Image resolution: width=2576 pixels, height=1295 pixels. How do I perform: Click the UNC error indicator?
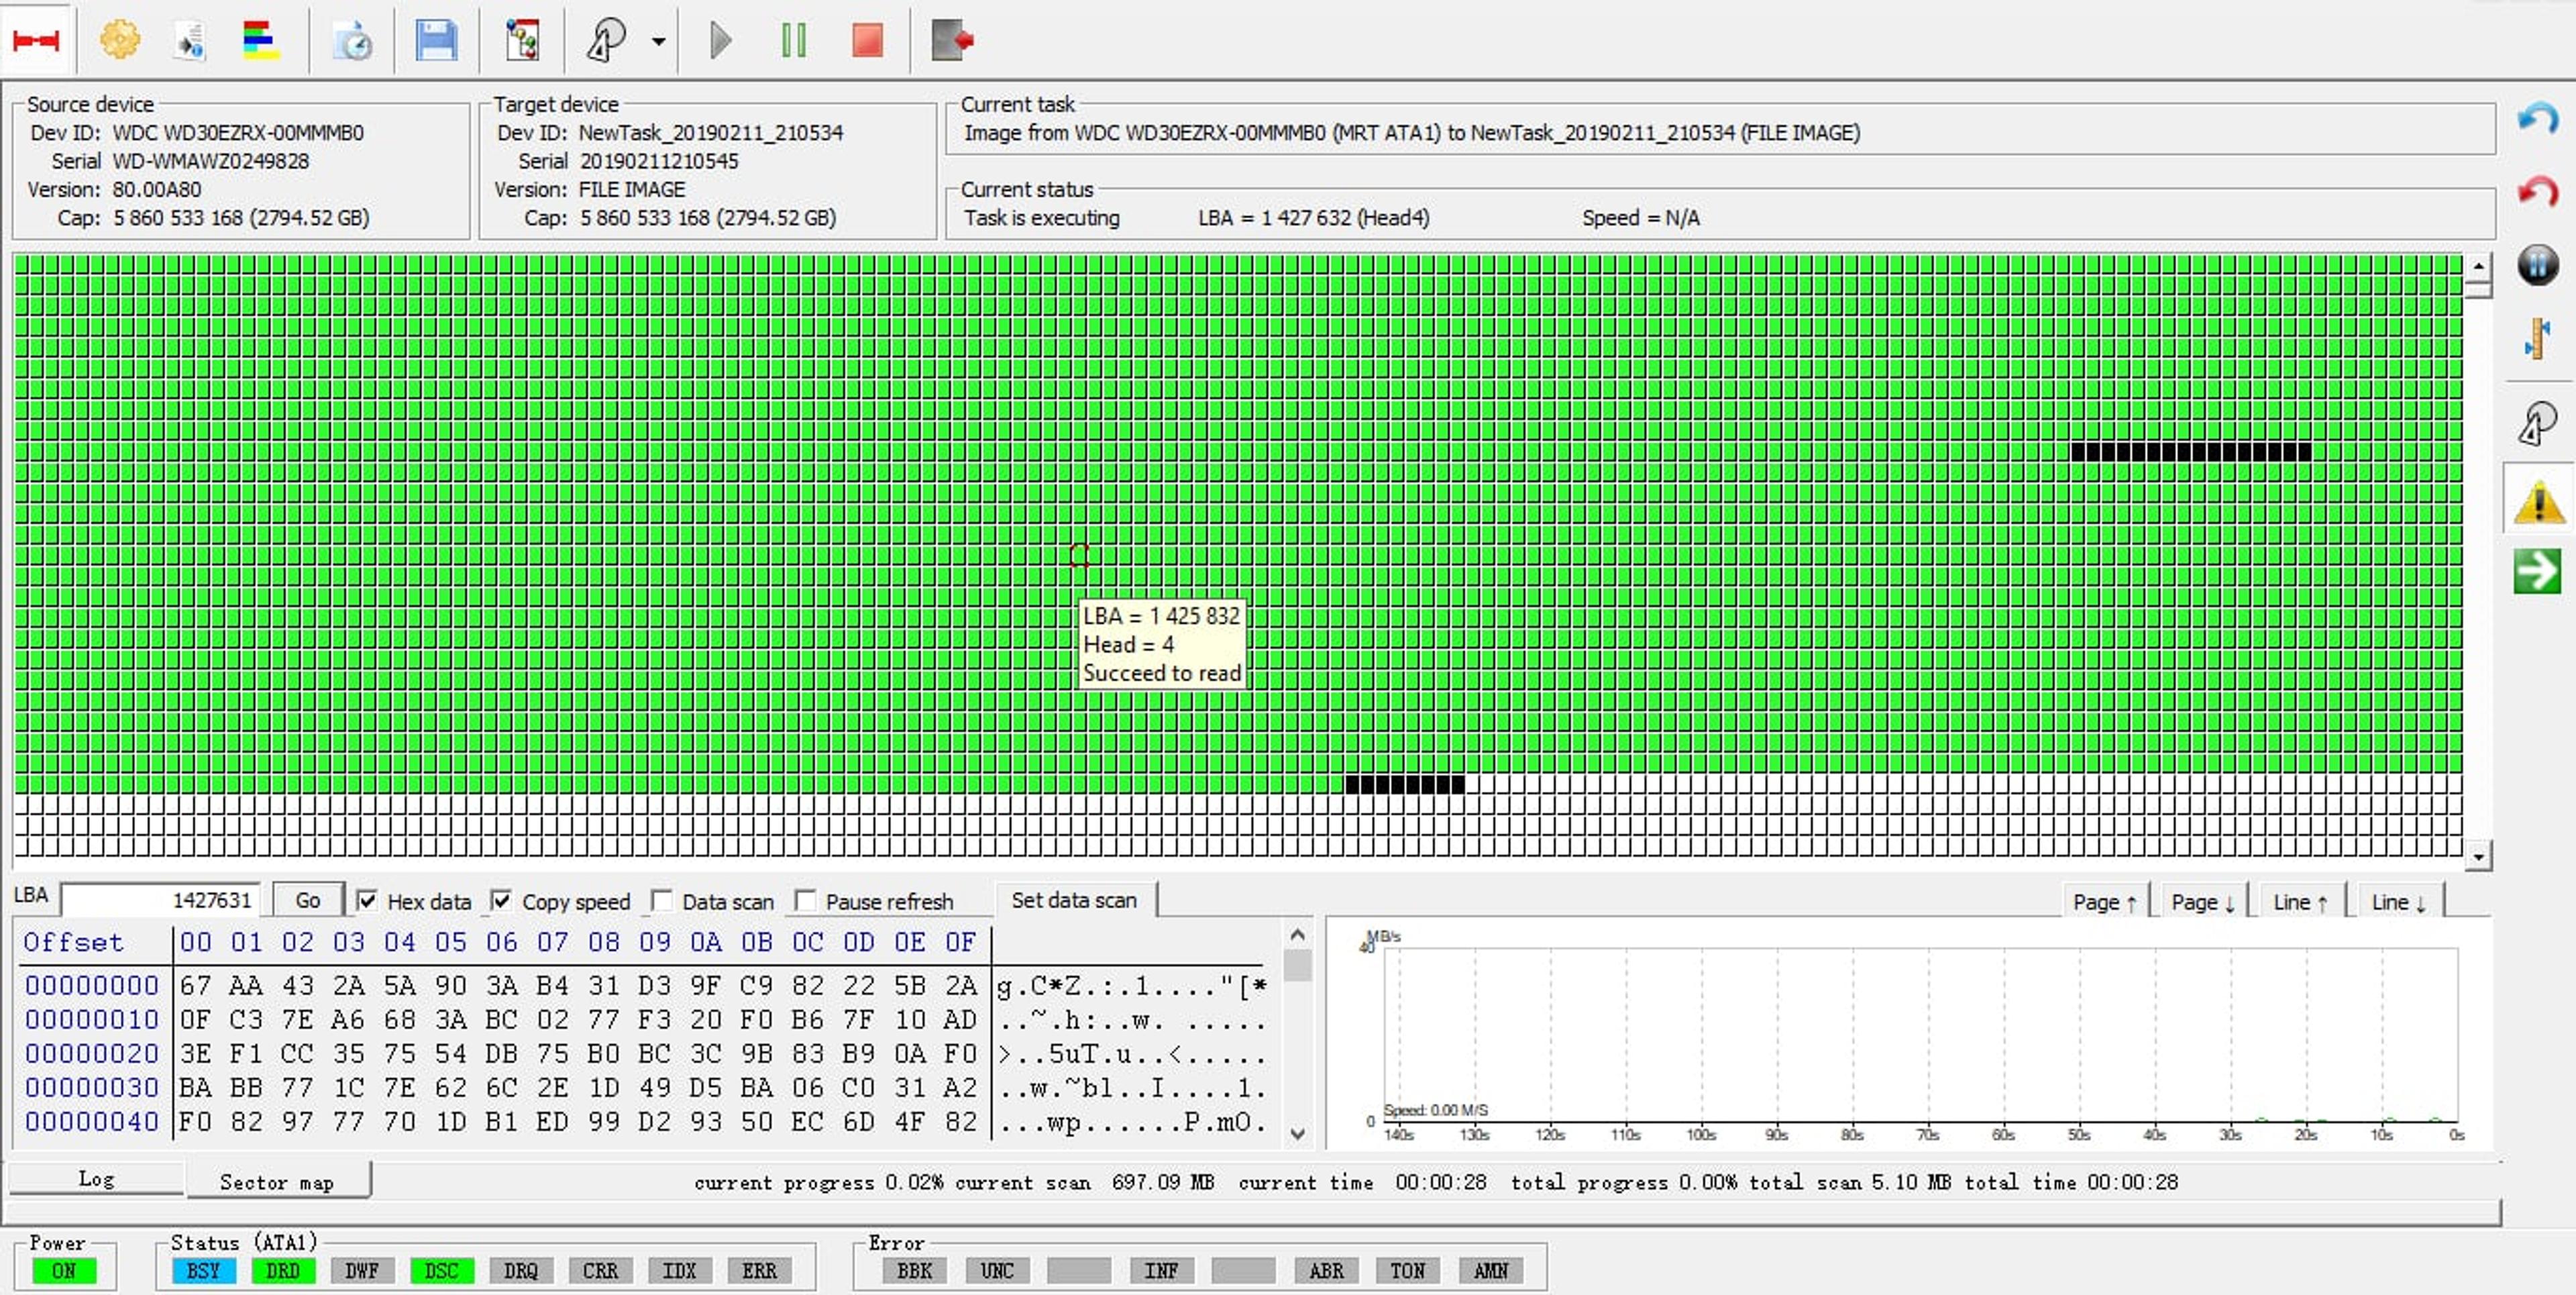tap(997, 1270)
